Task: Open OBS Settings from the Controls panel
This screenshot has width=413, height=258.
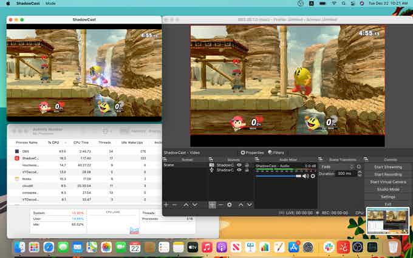Action: [387, 197]
